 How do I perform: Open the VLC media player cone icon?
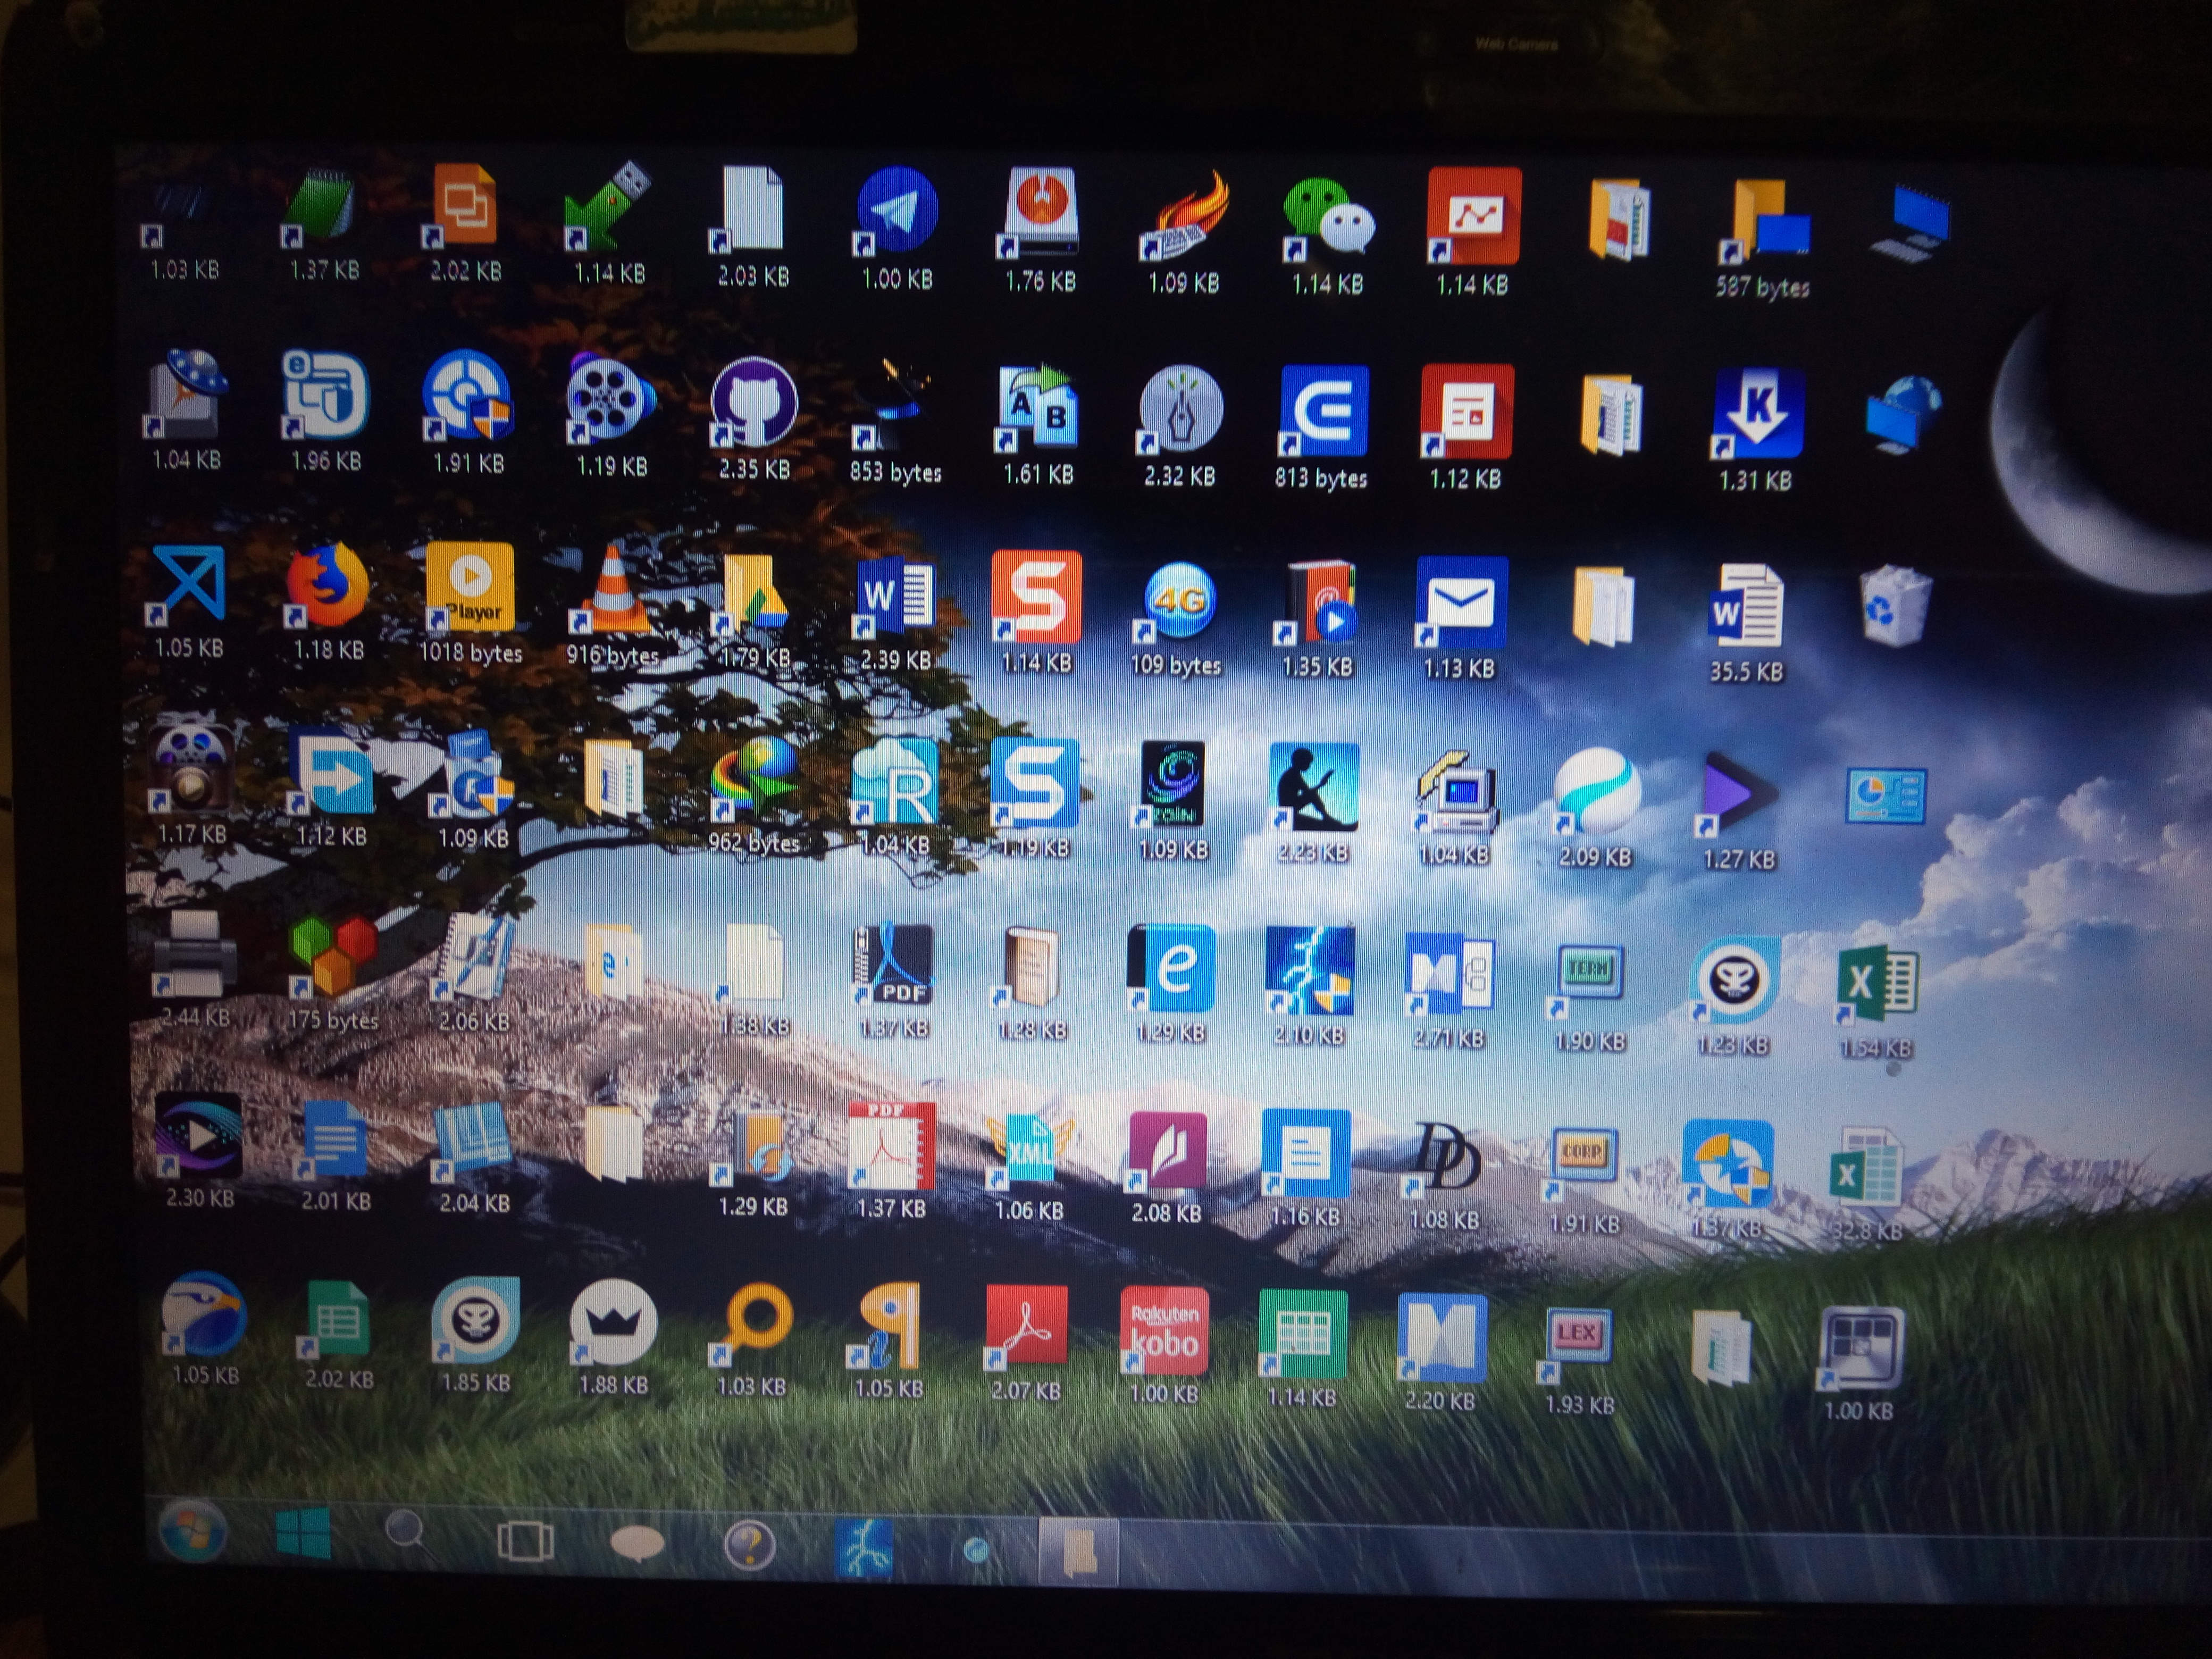[x=612, y=590]
